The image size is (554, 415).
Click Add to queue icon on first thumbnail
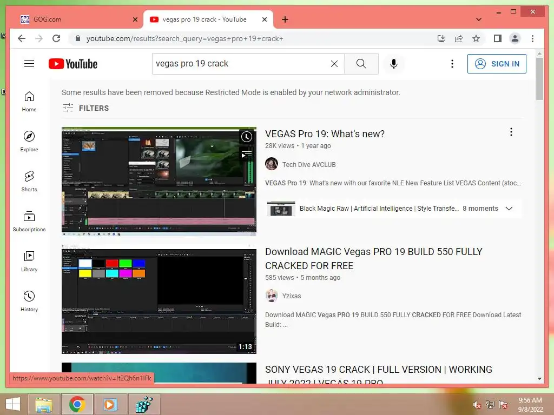point(247,154)
